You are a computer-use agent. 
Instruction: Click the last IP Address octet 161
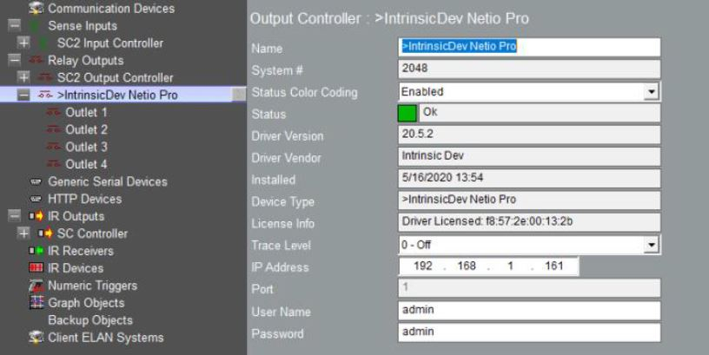point(554,266)
